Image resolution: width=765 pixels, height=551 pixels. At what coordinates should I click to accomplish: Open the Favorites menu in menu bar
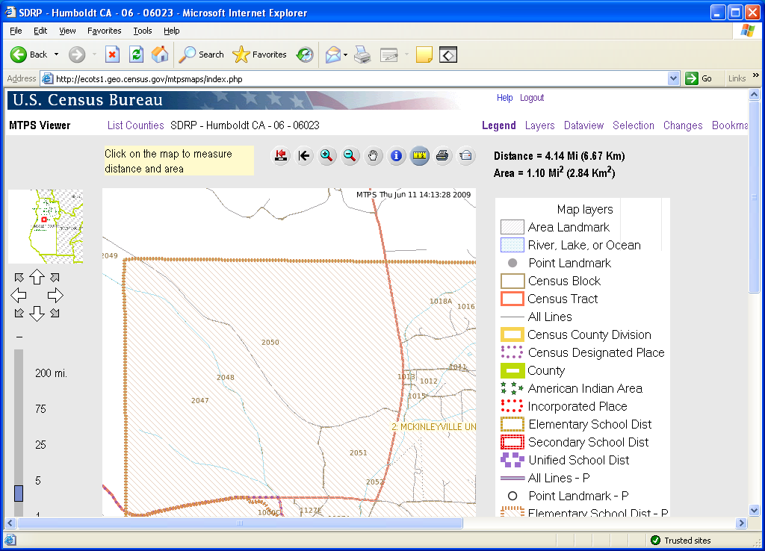(104, 31)
